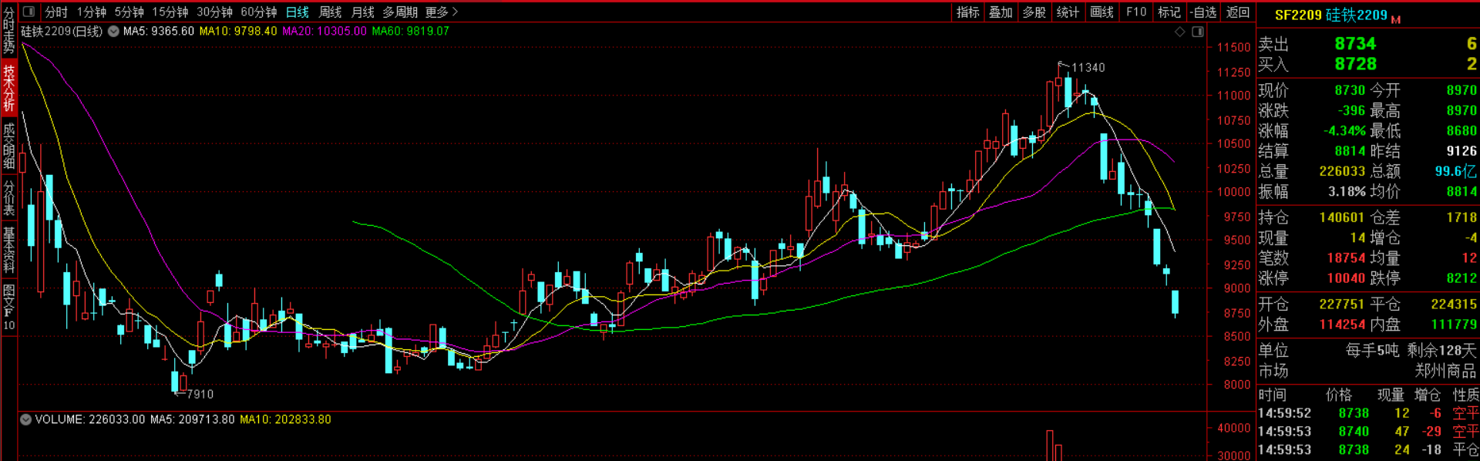1480x461 pixels.
Task: Open dropdown arrow beside VOLUME indicator
Action: [26, 419]
